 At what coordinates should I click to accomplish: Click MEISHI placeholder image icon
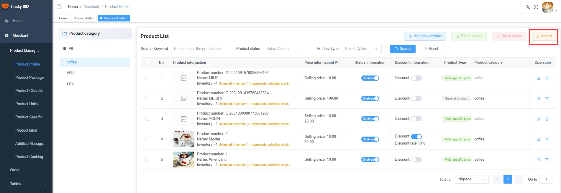pyautogui.click(x=184, y=98)
